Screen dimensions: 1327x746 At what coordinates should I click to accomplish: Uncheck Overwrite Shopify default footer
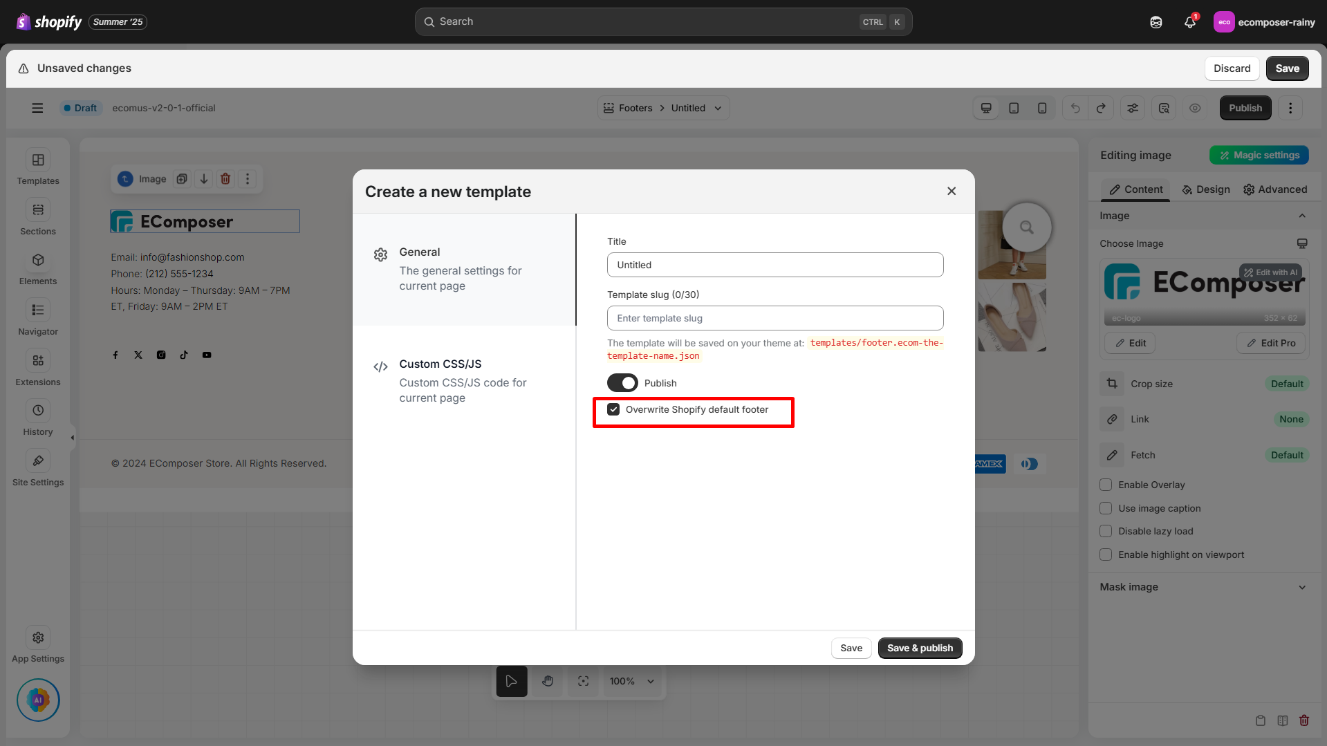[613, 409]
